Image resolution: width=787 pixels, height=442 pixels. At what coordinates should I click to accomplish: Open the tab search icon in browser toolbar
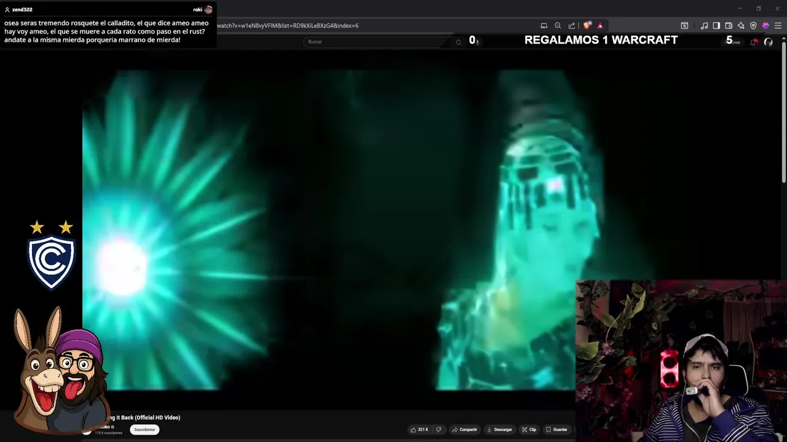[684, 26]
